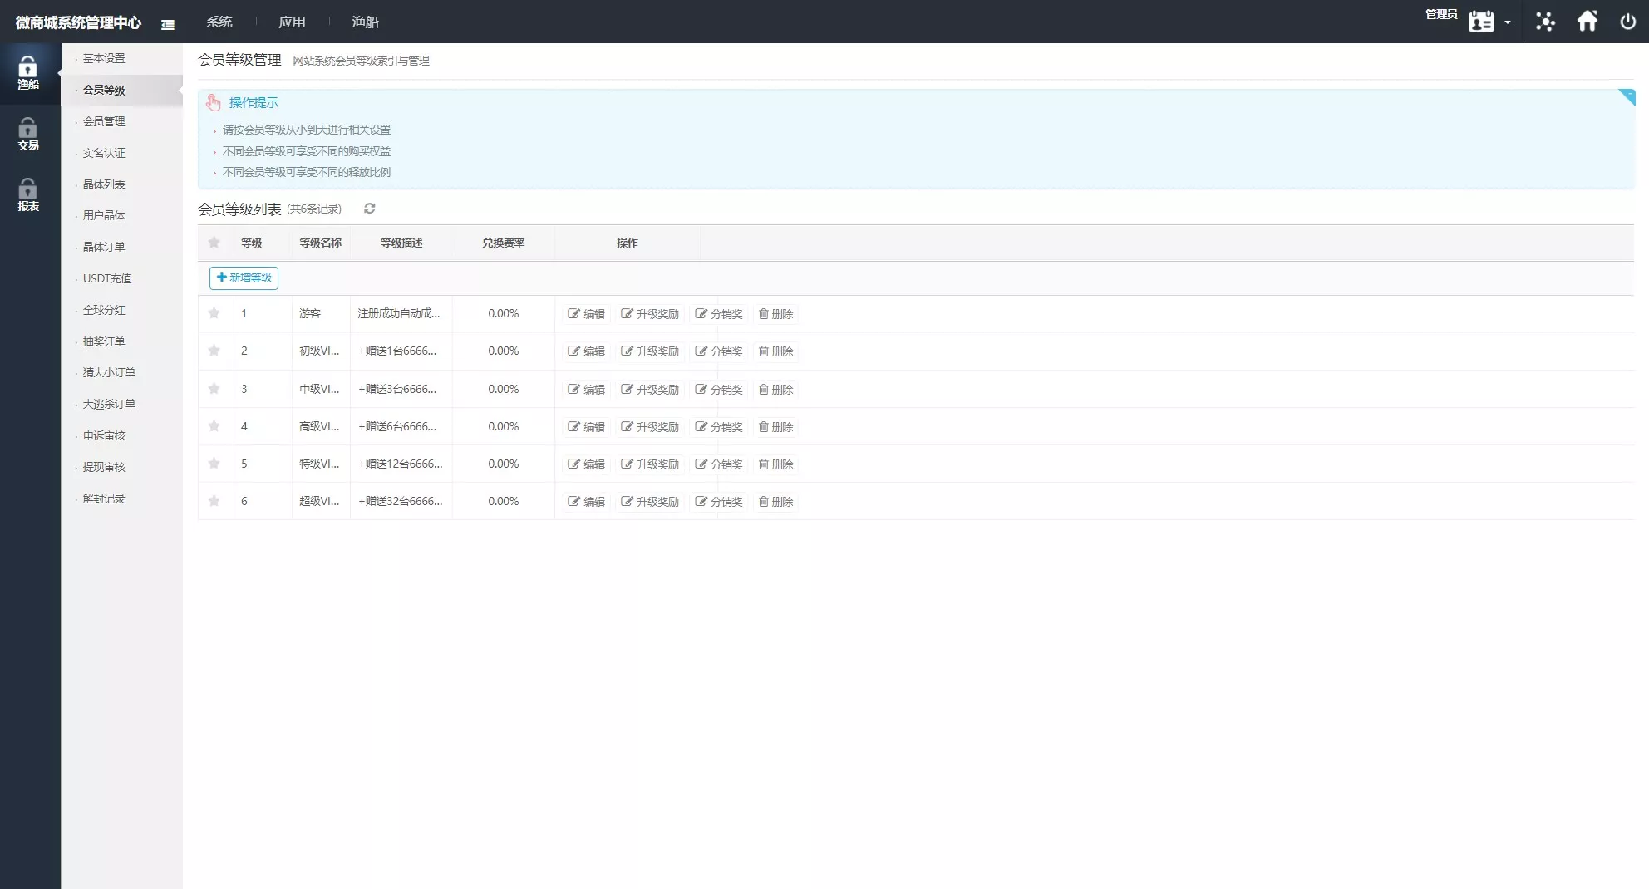
Task: Open the cache cleanup dots icon
Action: coord(1545,22)
